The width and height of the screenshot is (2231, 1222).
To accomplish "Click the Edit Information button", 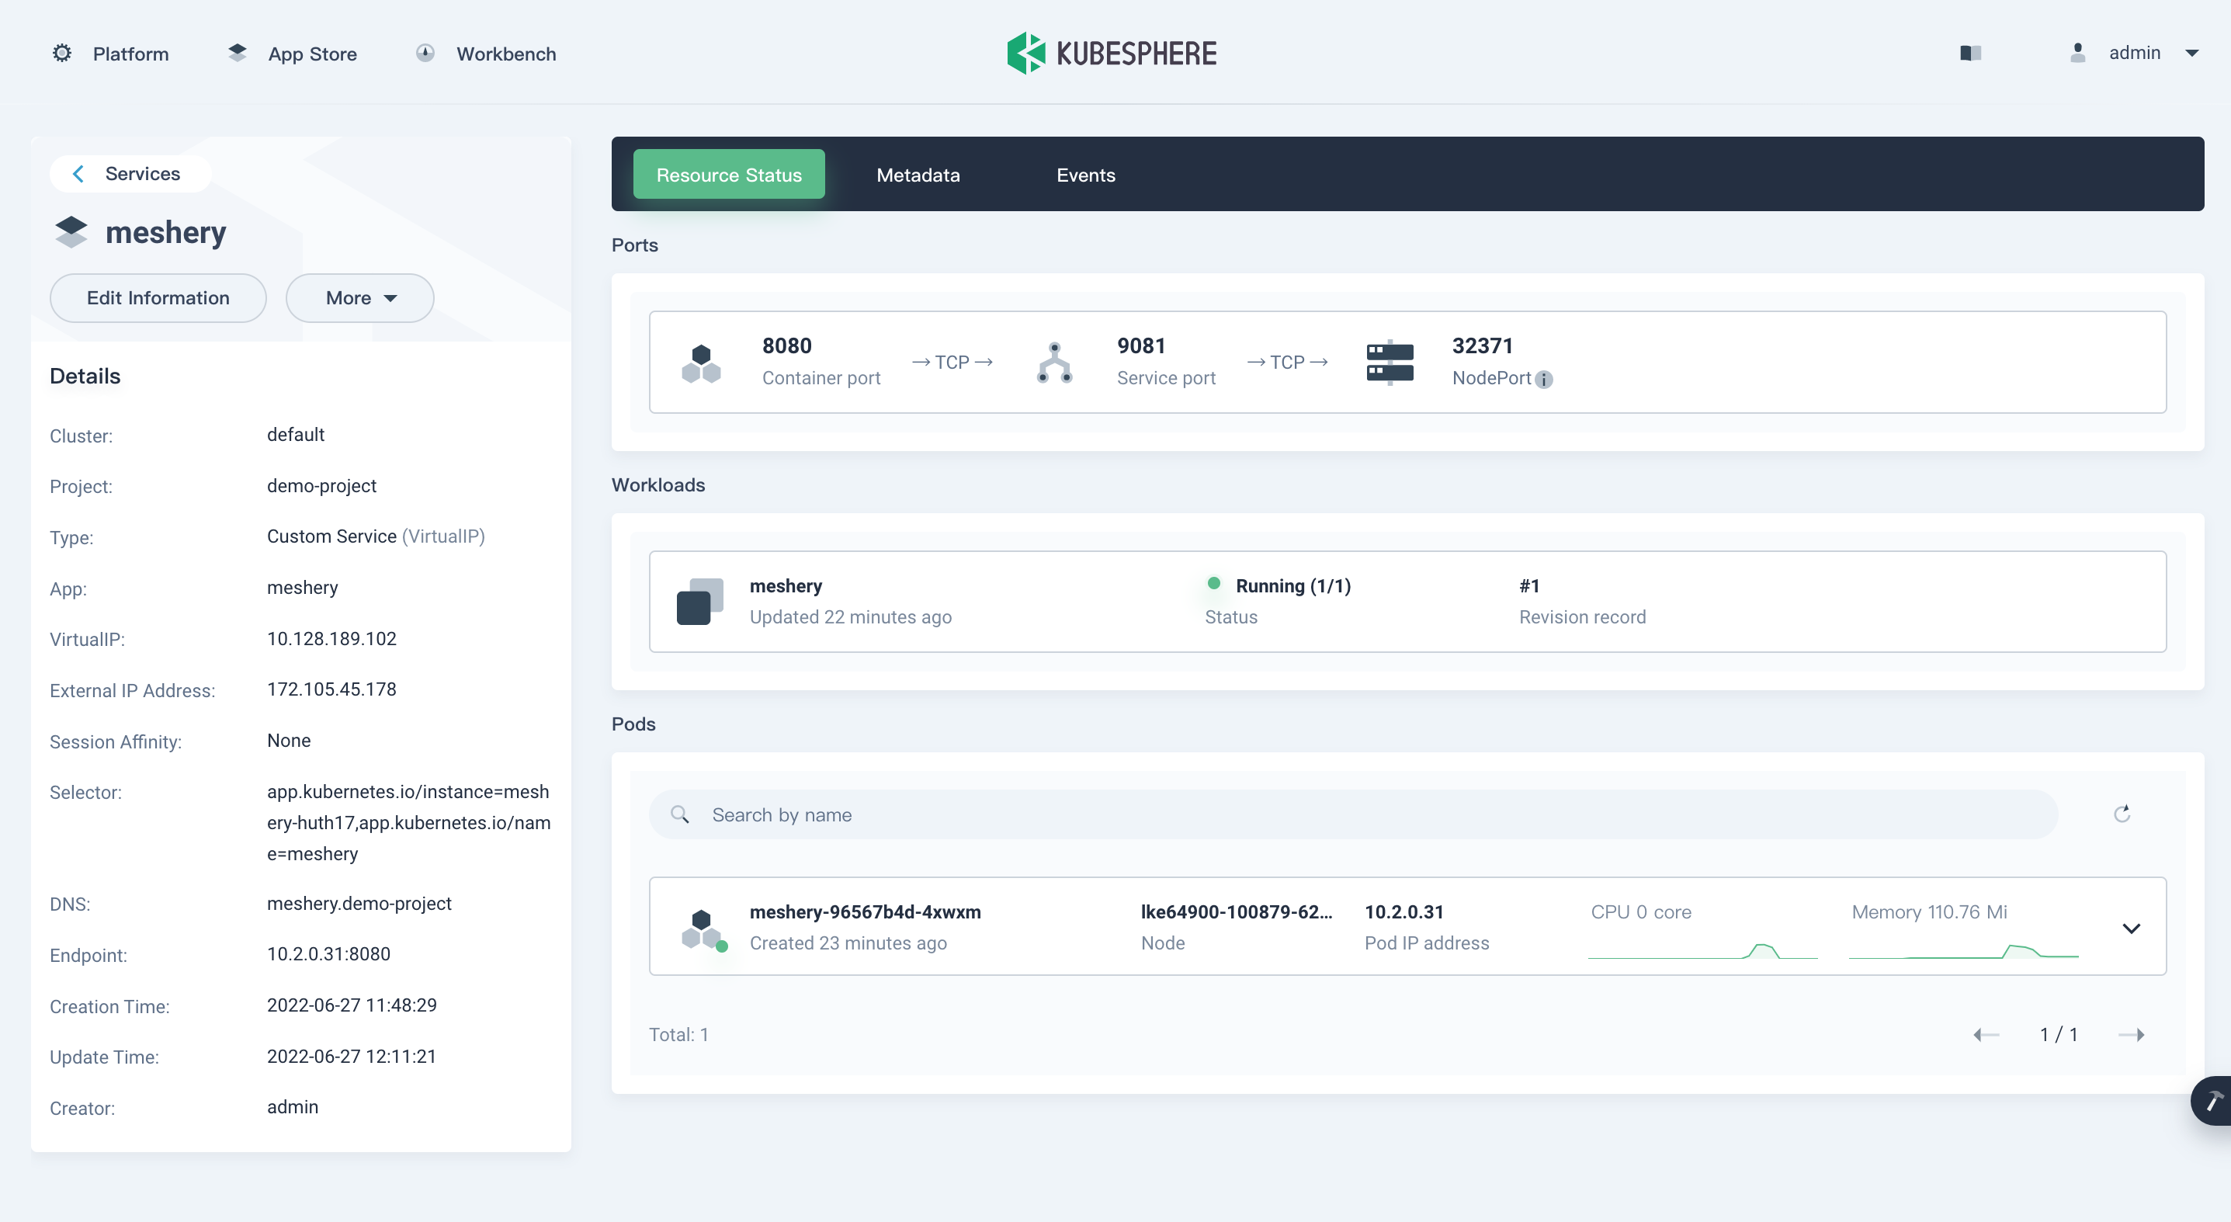I will [158, 298].
